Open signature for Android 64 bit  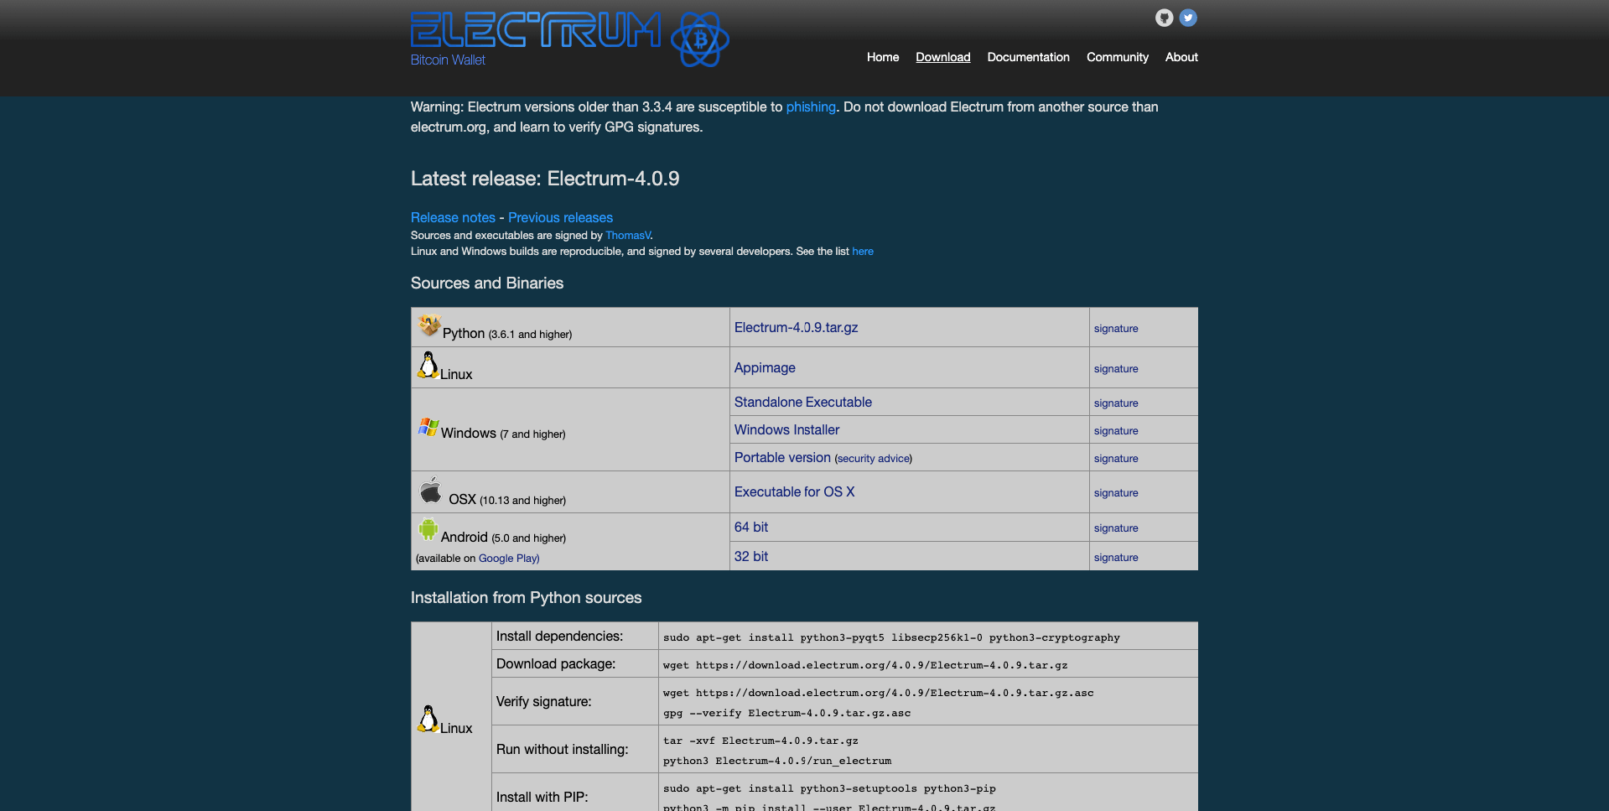click(1116, 528)
